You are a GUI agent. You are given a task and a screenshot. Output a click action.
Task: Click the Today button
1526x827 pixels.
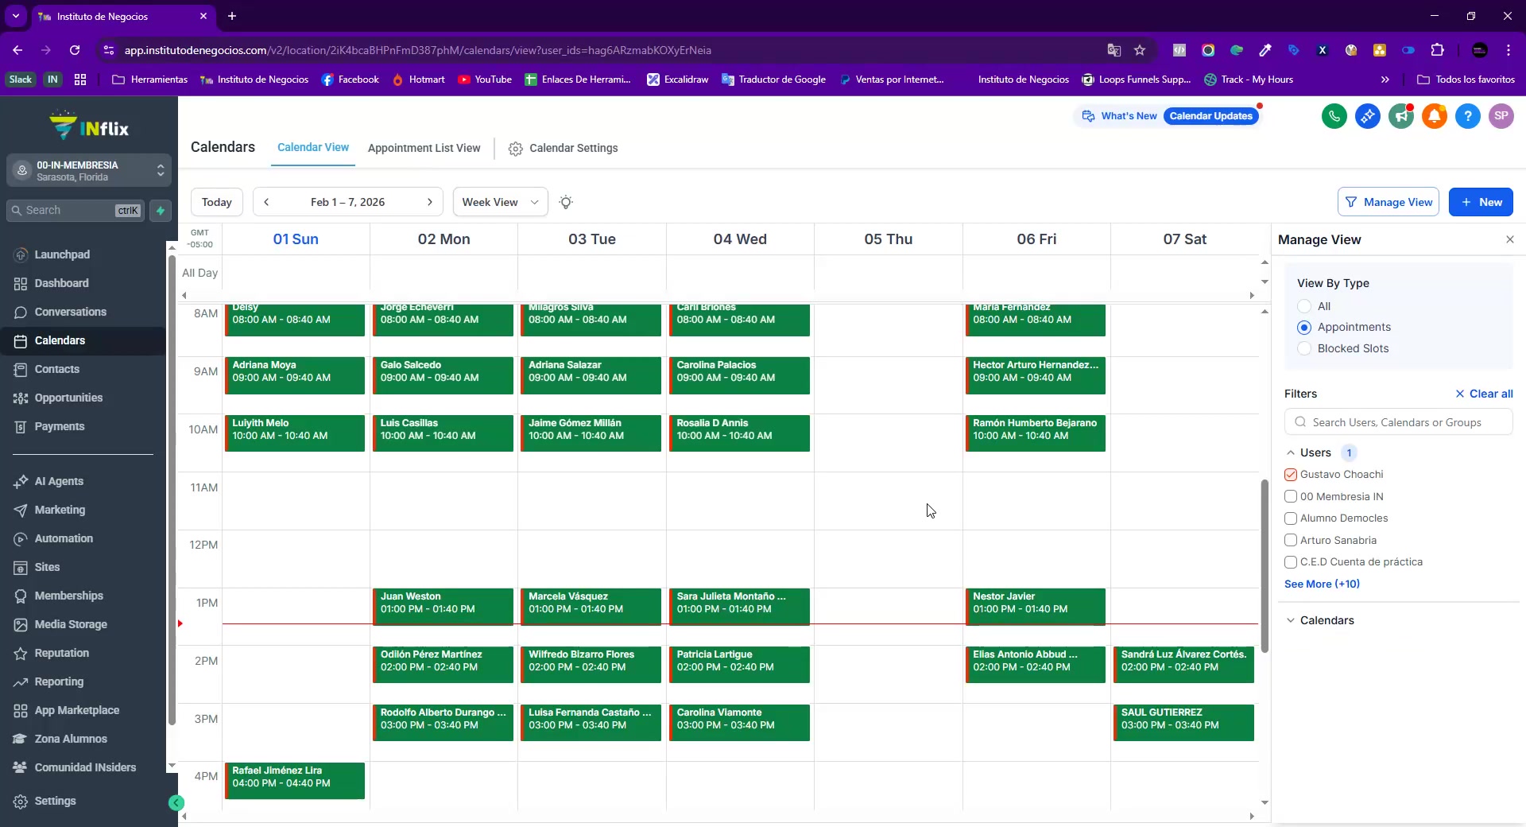(x=217, y=202)
